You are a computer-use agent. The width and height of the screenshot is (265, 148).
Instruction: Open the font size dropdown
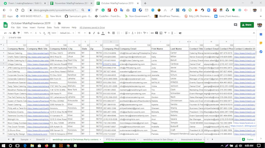81,33
